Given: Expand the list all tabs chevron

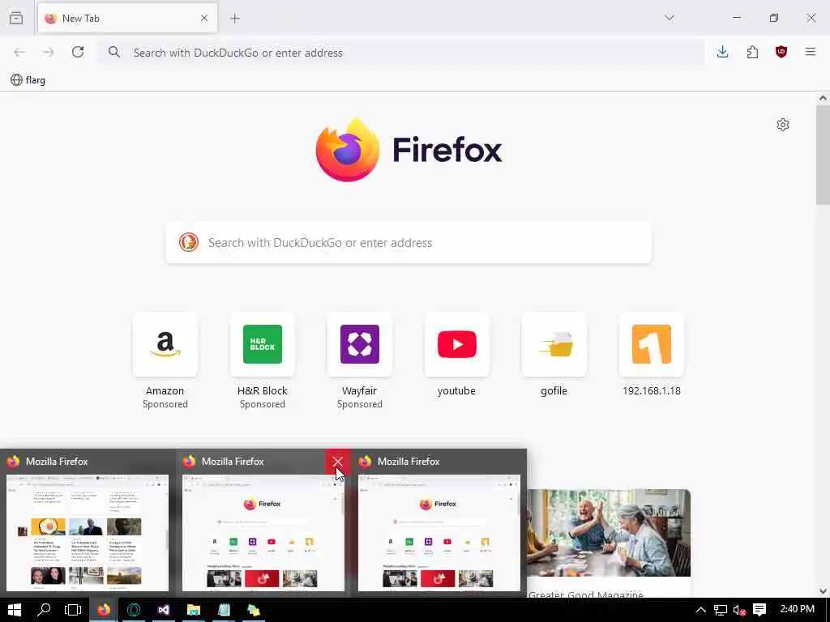Looking at the screenshot, I should click(669, 18).
